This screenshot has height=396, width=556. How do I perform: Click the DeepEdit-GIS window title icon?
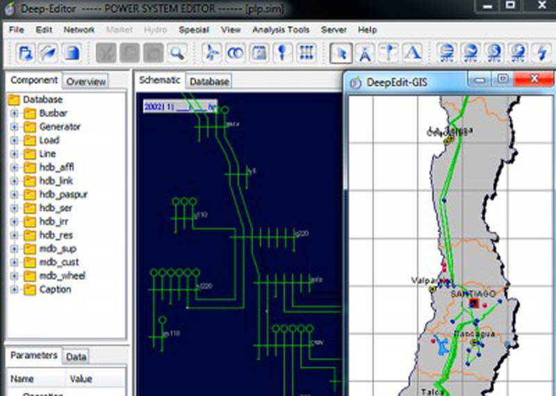tap(357, 83)
